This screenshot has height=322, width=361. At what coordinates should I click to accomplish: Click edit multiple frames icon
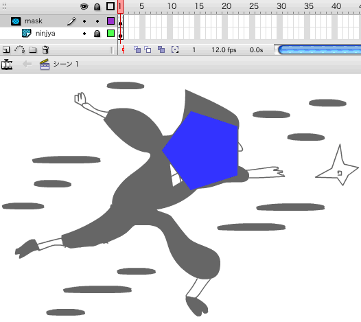coord(161,49)
